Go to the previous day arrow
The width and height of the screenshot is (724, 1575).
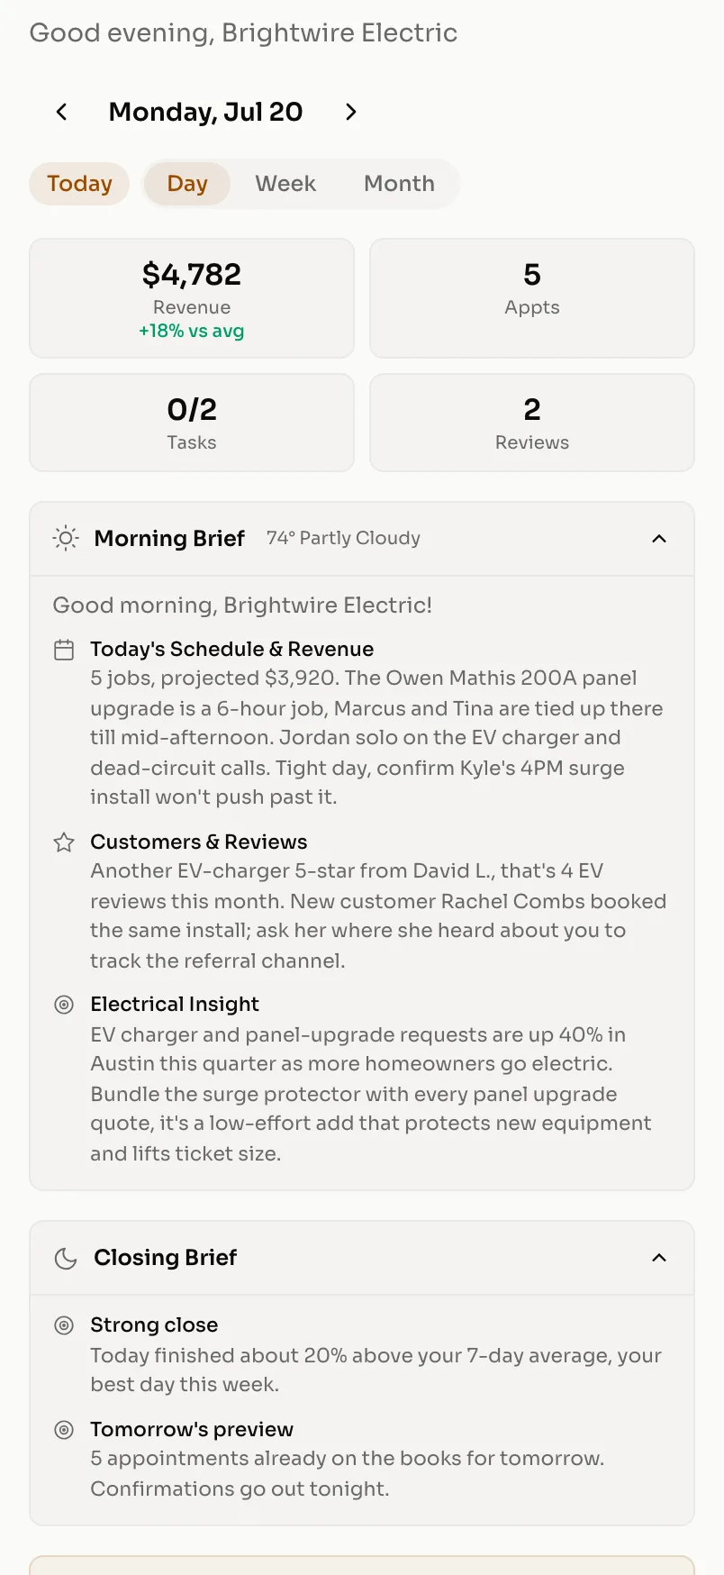[x=61, y=112]
